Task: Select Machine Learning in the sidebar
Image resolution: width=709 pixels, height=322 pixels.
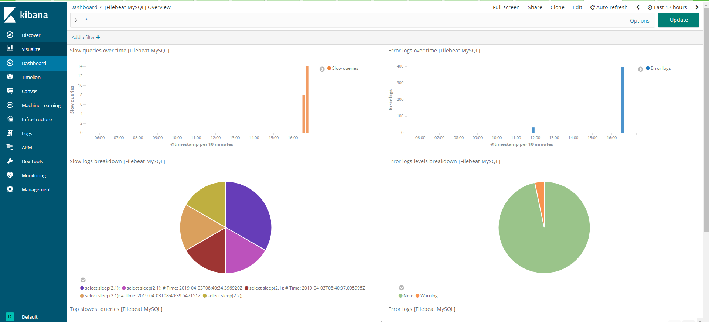Action: coord(41,105)
